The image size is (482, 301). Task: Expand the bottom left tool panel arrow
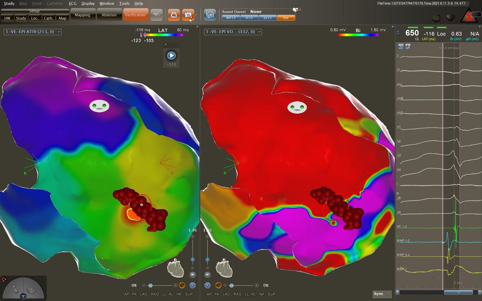tap(23, 296)
